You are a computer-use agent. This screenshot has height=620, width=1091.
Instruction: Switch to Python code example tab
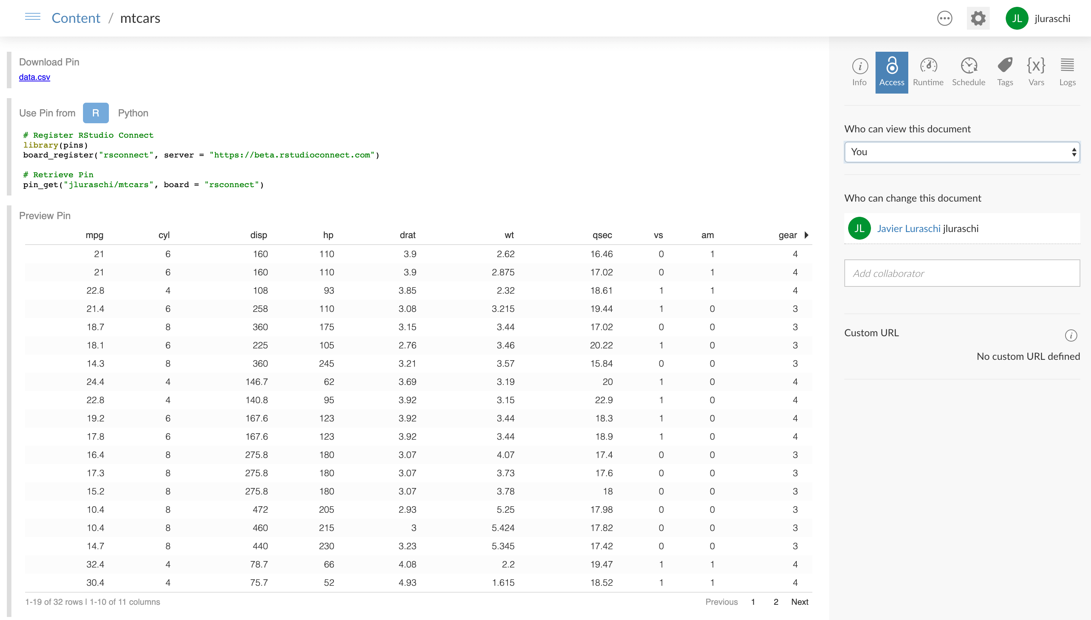[133, 113]
